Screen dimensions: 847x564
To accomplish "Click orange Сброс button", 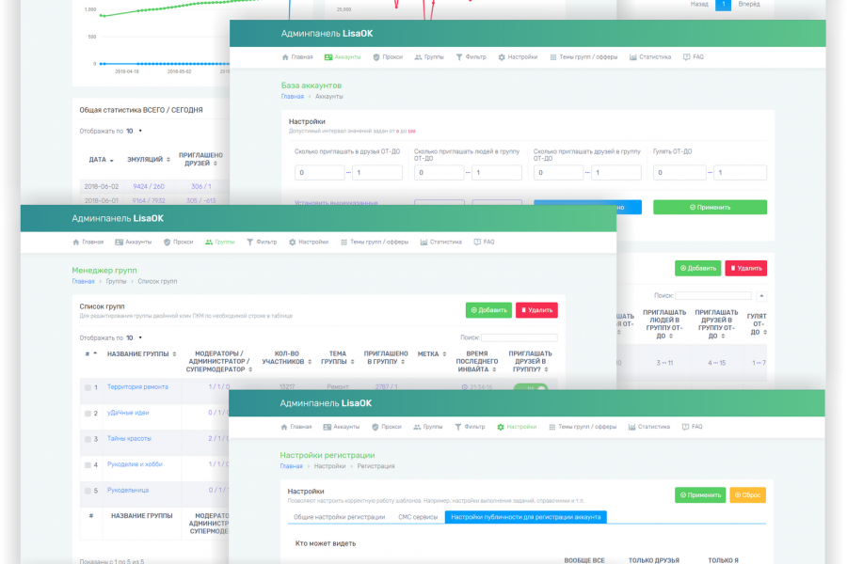I will pos(747,495).
